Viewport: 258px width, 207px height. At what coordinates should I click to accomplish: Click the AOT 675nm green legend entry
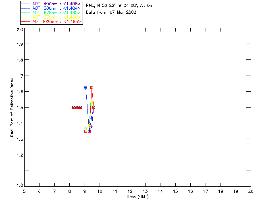point(51,13)
